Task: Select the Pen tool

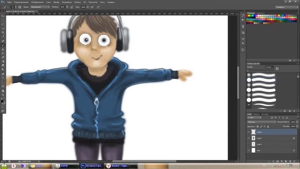Action: click(3, 74)
